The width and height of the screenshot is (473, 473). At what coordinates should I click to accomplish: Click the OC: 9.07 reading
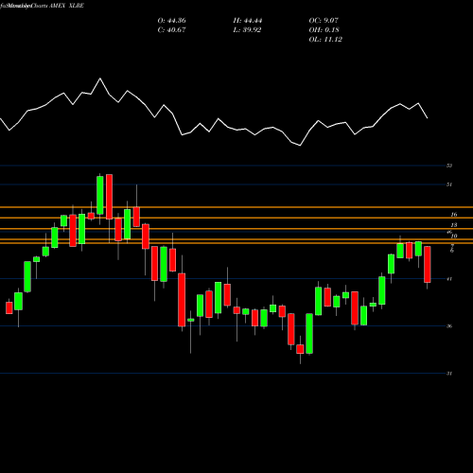pyautogui.click(x=324, y=21)
